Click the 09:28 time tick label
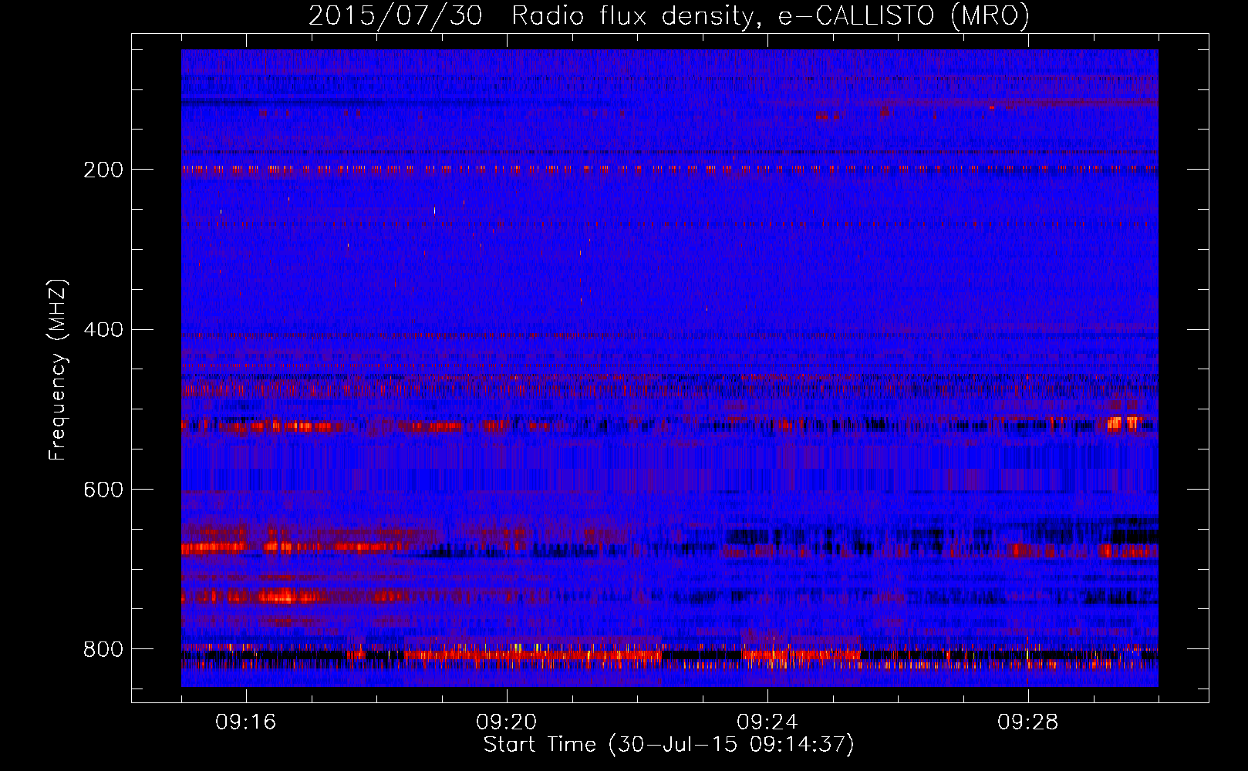The image size is (1248, 771). [1028, 722]
